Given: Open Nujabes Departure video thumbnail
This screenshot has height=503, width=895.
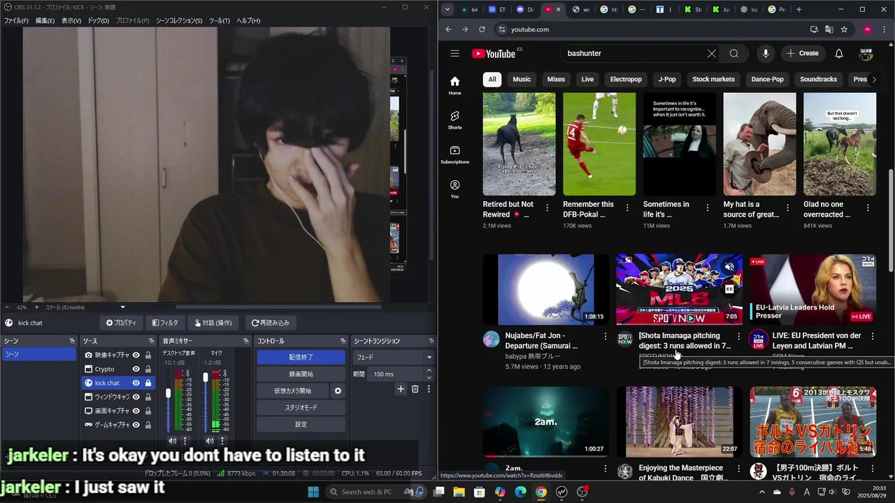Looking at the screenshot, I should [545, 289].
